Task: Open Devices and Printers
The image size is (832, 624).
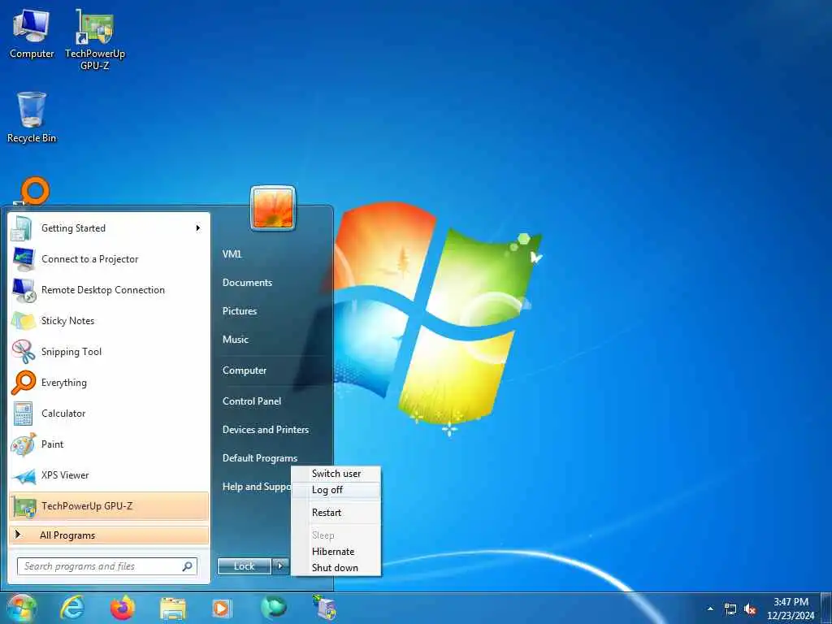Action: 266,430
